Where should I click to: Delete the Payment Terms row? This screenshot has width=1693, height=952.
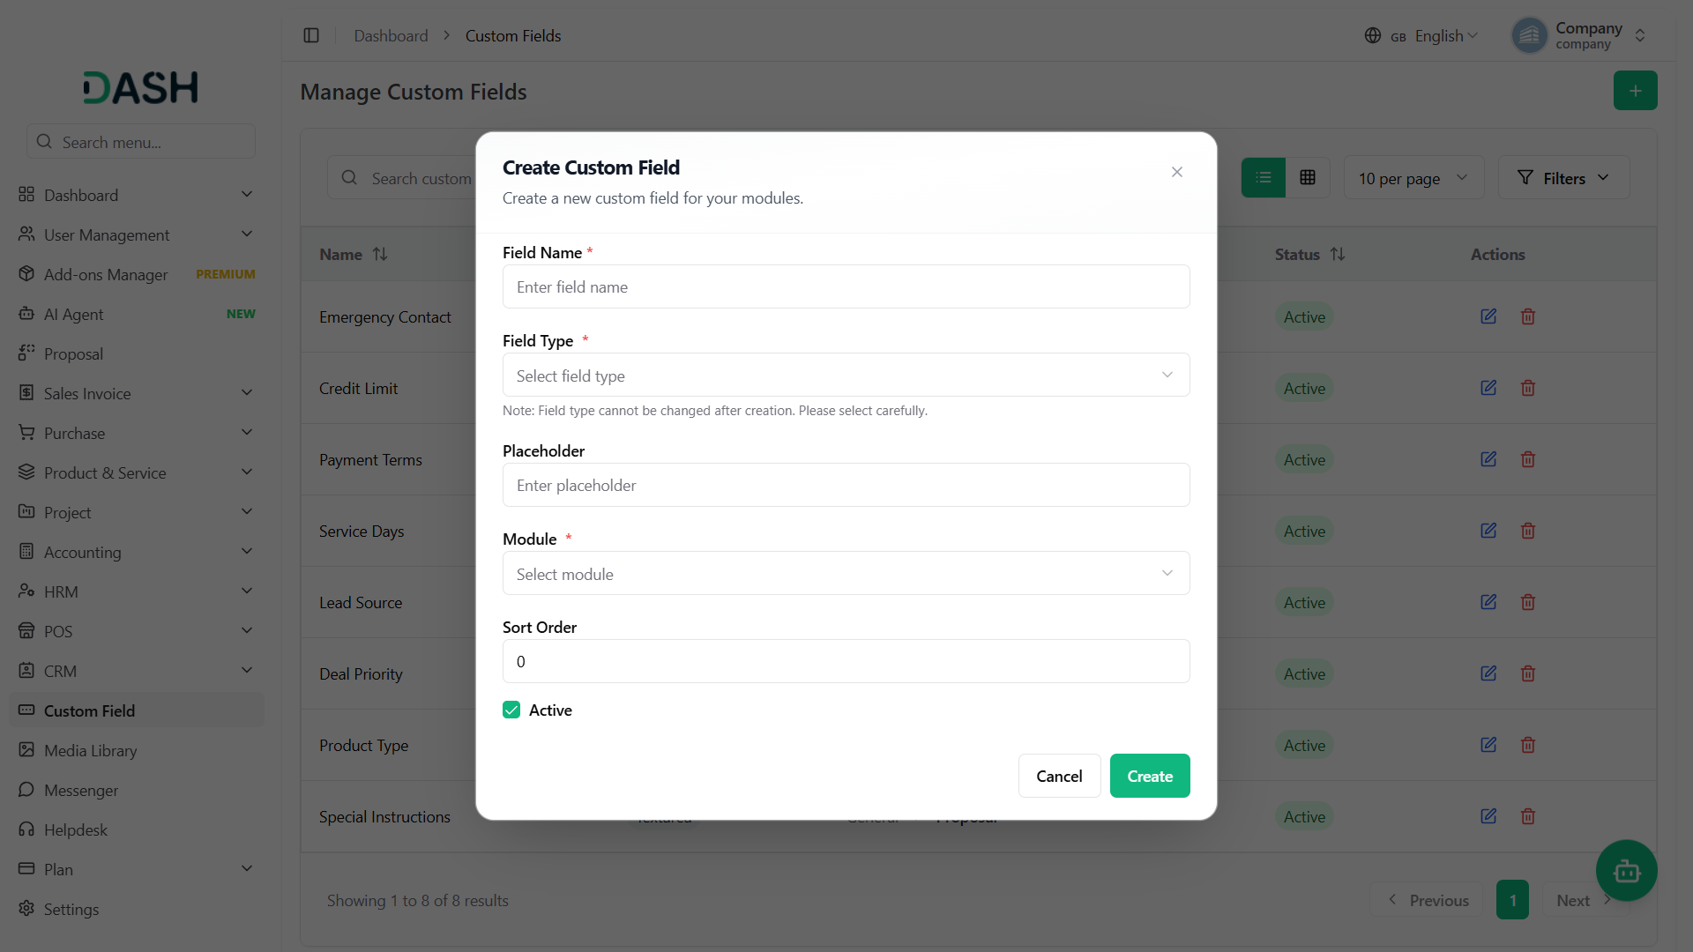(1528, 459)
